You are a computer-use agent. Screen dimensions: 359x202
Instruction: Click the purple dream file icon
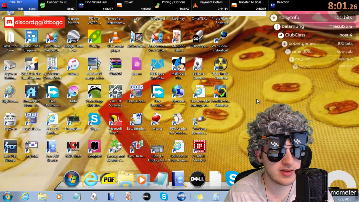tap(136, 64)
